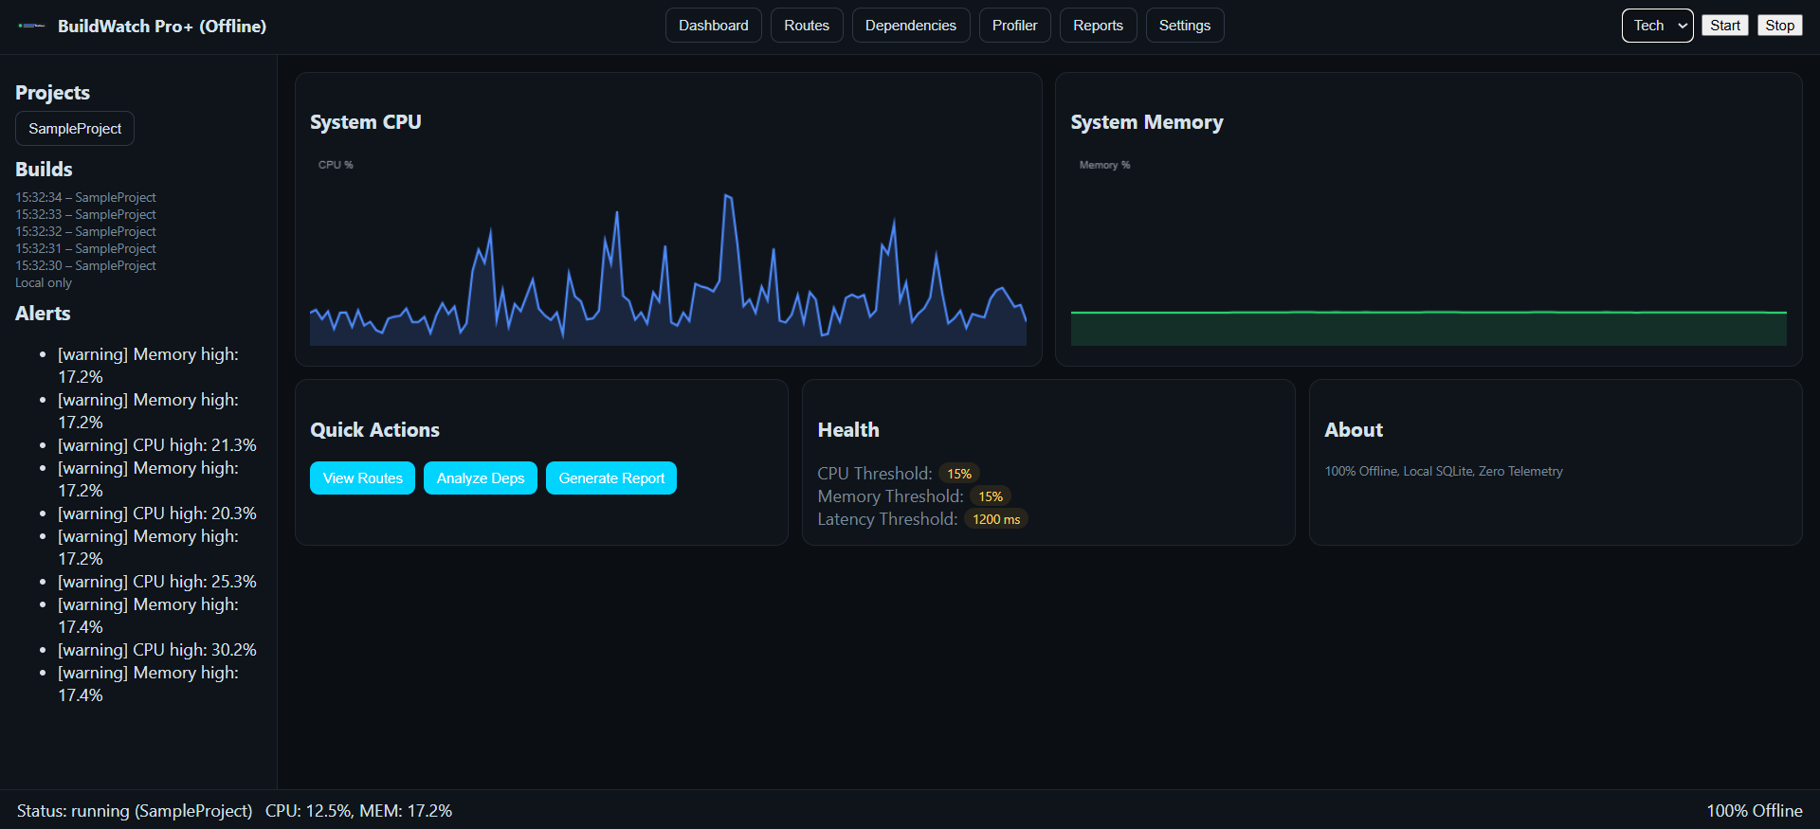Screen dimensions: 1820x829
Task: Click the 'Local only' label under Builds
Action: point(44,282)
